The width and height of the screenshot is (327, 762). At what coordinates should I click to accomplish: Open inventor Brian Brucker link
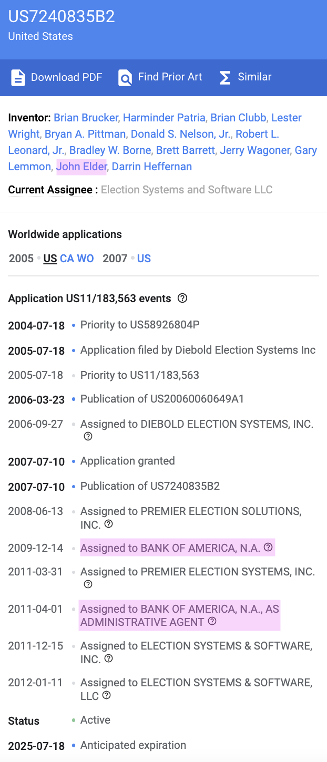pyautogui.click(x=86, y=118)
